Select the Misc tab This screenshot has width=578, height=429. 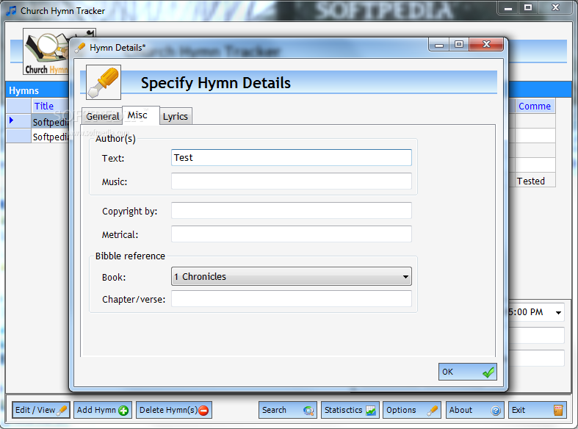point(140,115)
